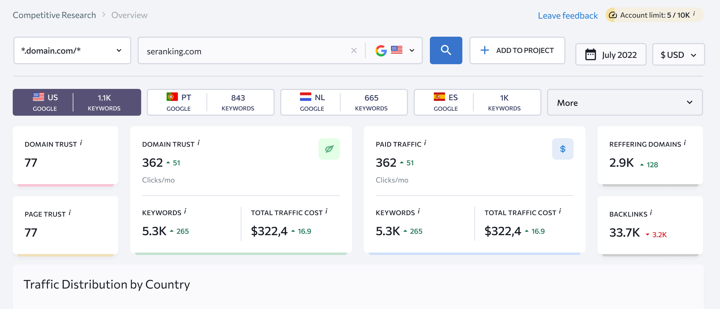The width and height of the screenshot is (720, 309).
Task: Open the Competitive Research breadcrumb
Action: (x=54, y=15)
